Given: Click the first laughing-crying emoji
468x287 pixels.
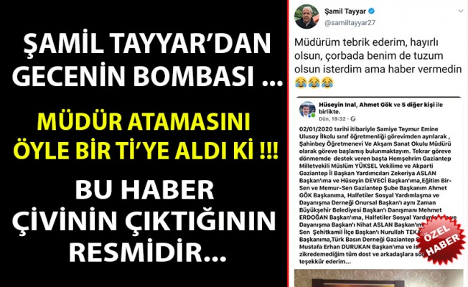Looking at the screenshot, I should [x=301, y=83].
